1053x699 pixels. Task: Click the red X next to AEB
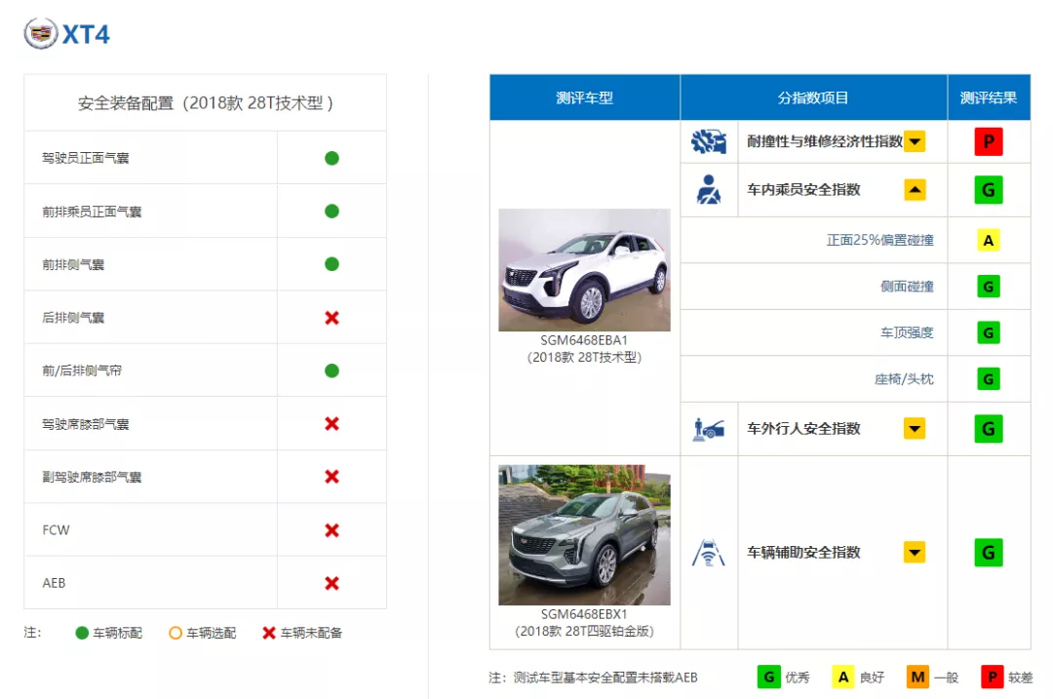tap(331, 583)
